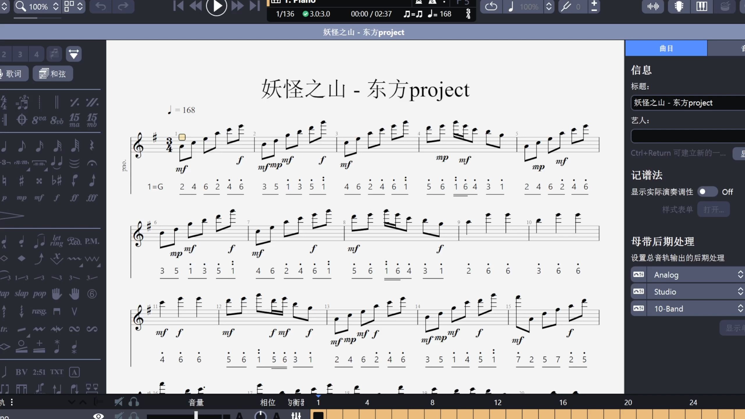Solo the track with headphones icon
This screenshot has height=419, width=745.
[134, 416]
